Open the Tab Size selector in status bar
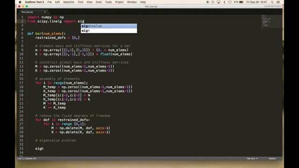The image size is (299, 168). pyautogui.click(x=252, y=159)
